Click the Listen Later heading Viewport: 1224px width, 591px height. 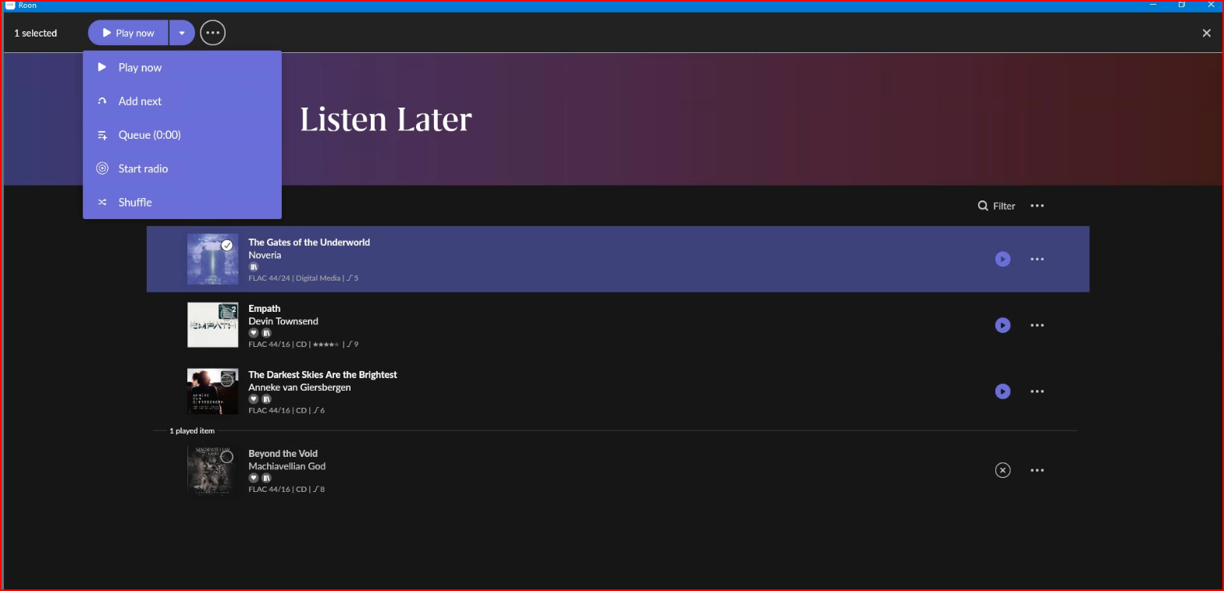coord(386,119)
